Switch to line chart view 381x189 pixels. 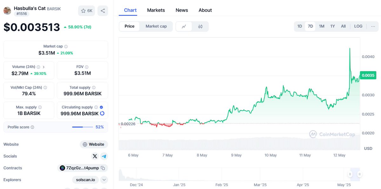point(184,26)
